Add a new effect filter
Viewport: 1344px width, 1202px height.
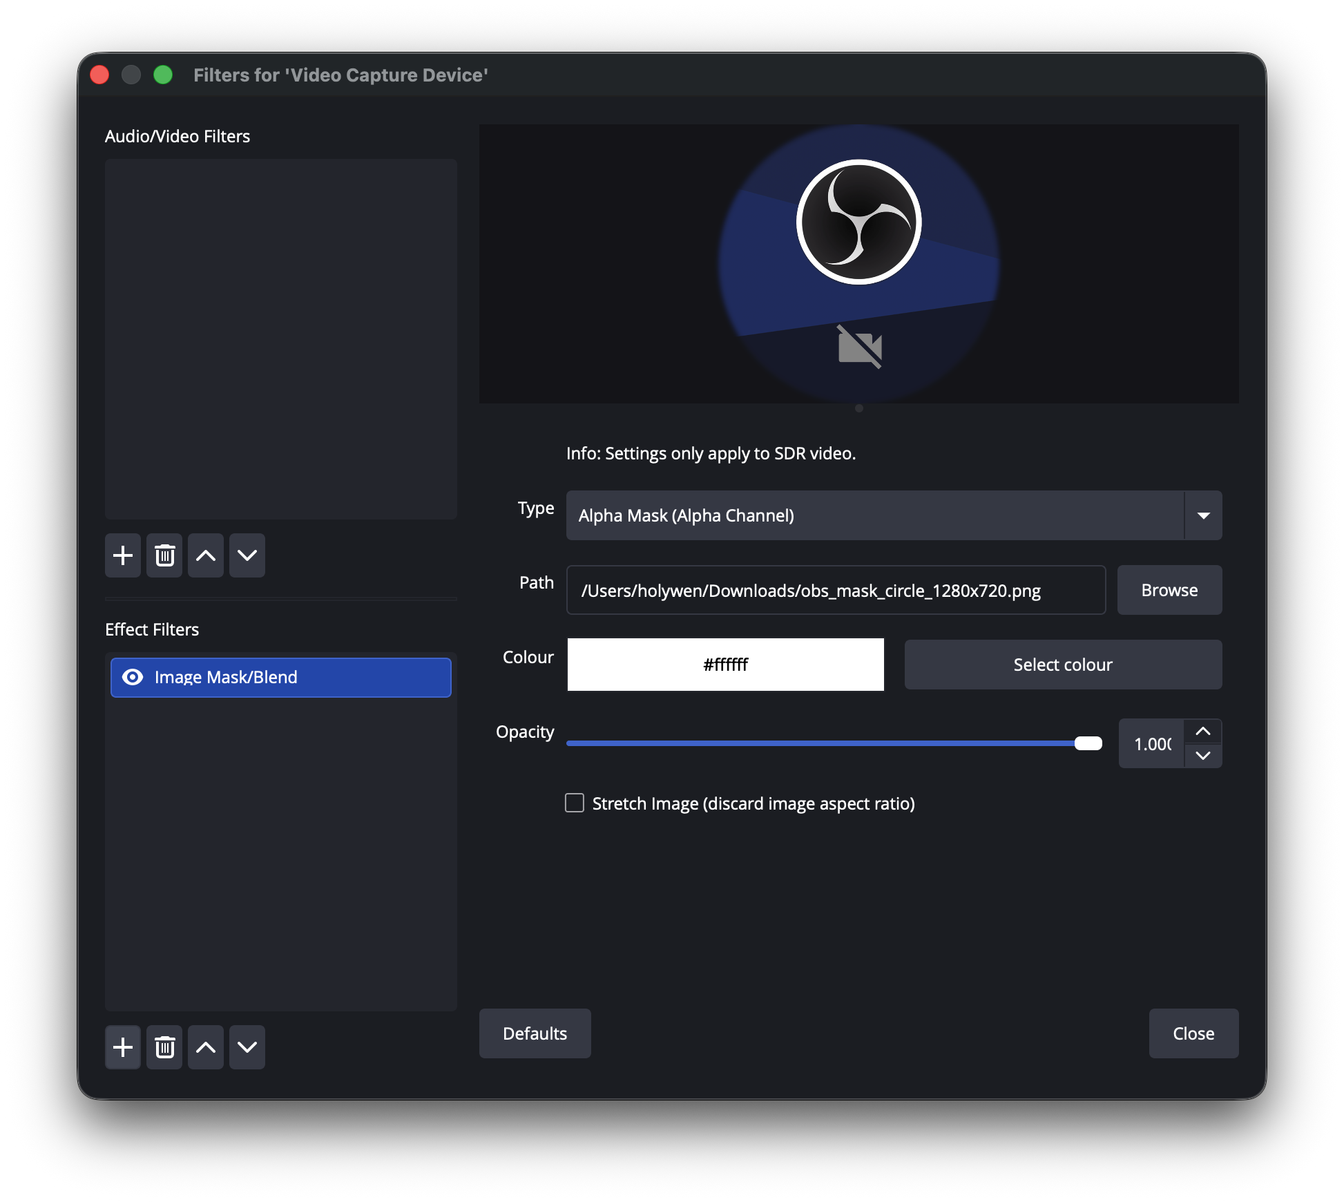[123, 1047]
